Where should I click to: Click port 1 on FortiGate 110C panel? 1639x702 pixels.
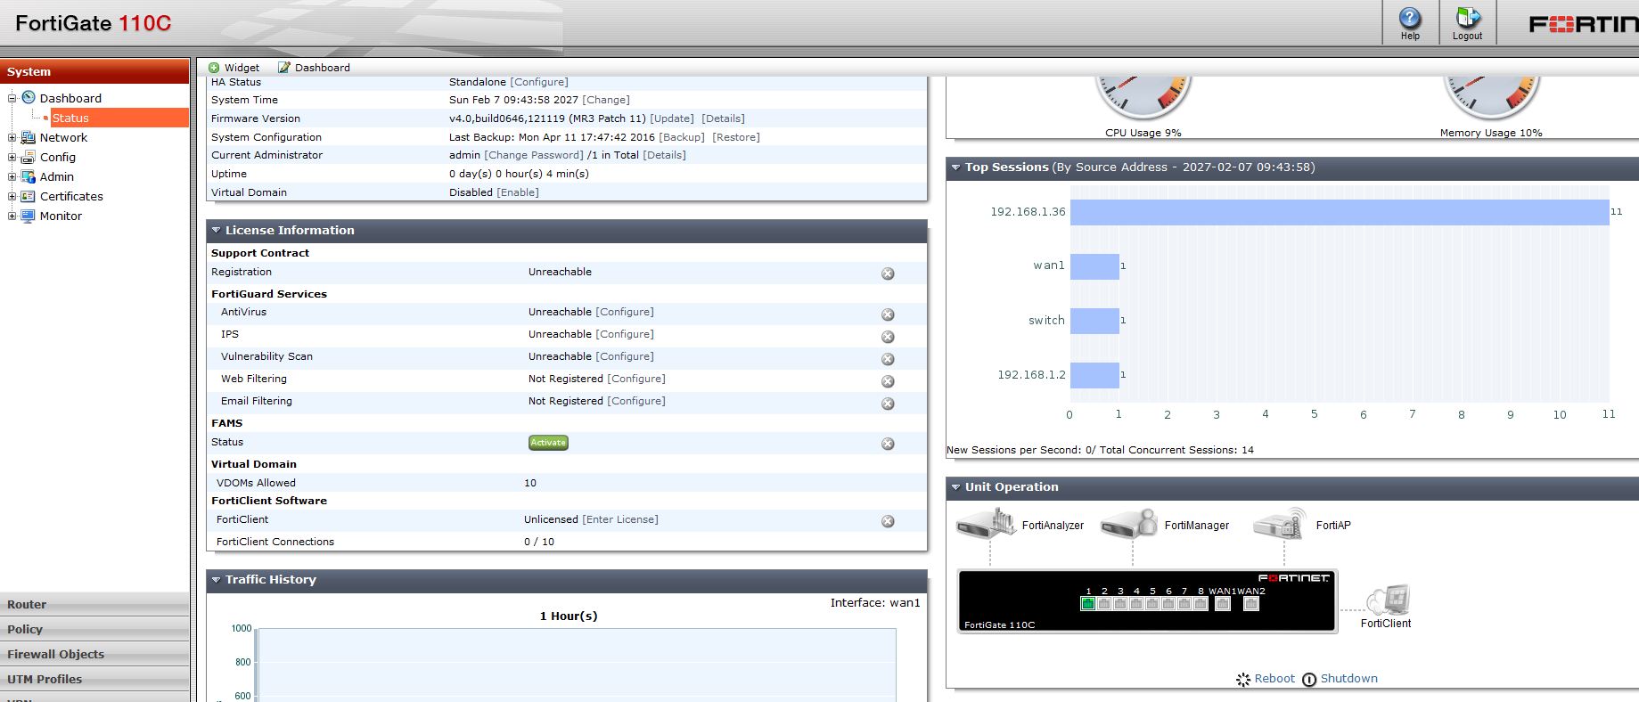click(1087, 604)
